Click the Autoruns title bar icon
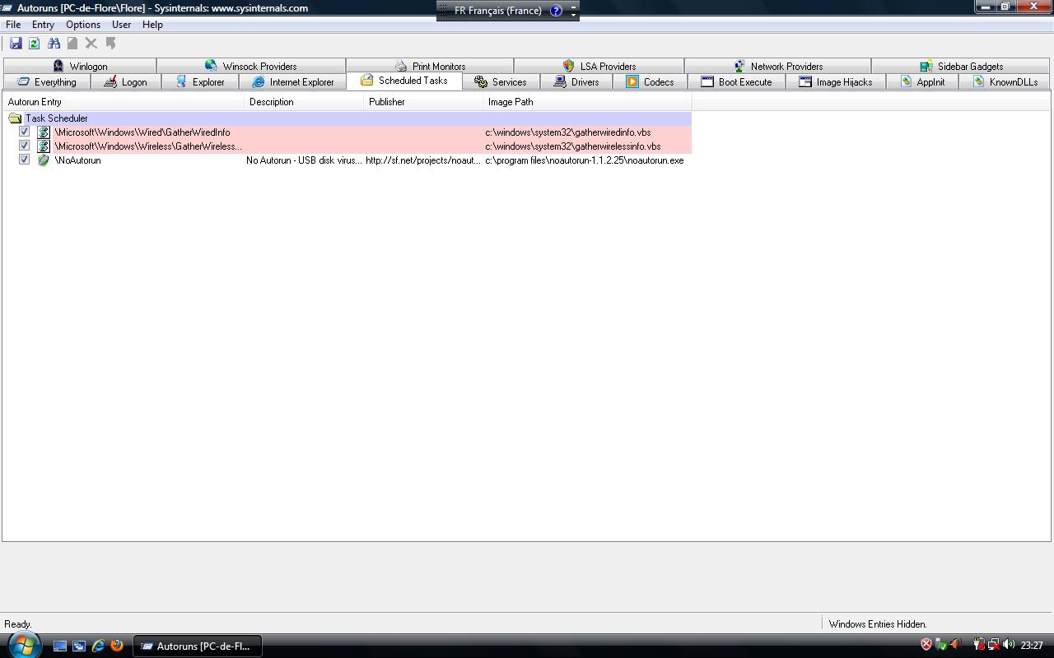Viewport: 1054px width, 658px height. tap(7, 7)
